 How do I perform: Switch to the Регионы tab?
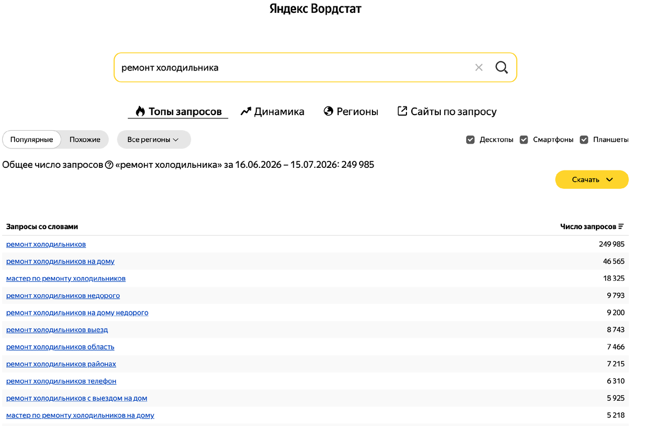(x=351, y=111)
